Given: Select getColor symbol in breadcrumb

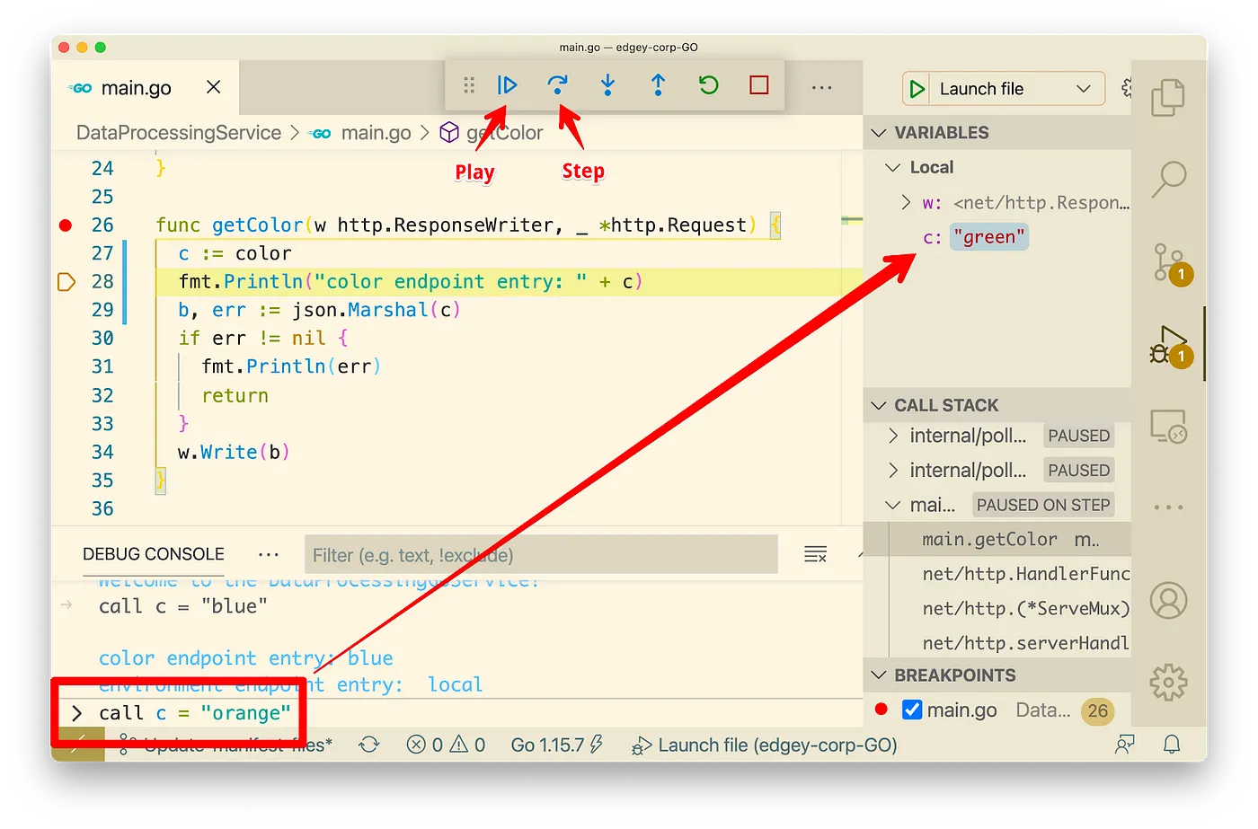Looking at the screenshot, I should pyautogui.click(x=503, y=133).
